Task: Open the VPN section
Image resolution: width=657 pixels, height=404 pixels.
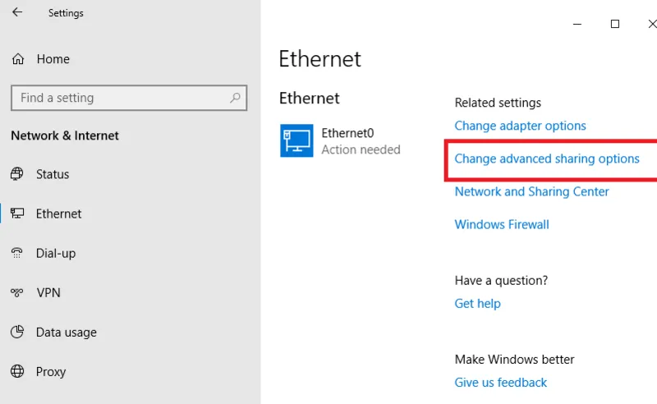Action: click(48, 292)
